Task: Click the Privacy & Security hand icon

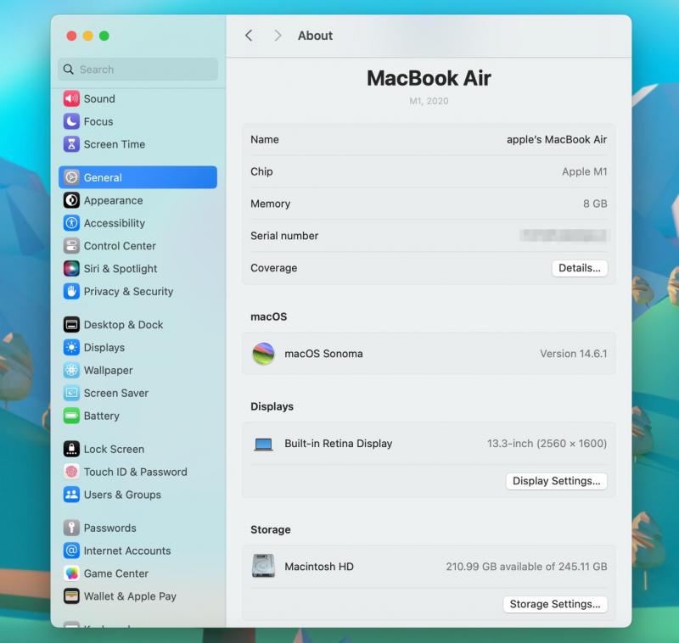Action: (x=71, y=292)
